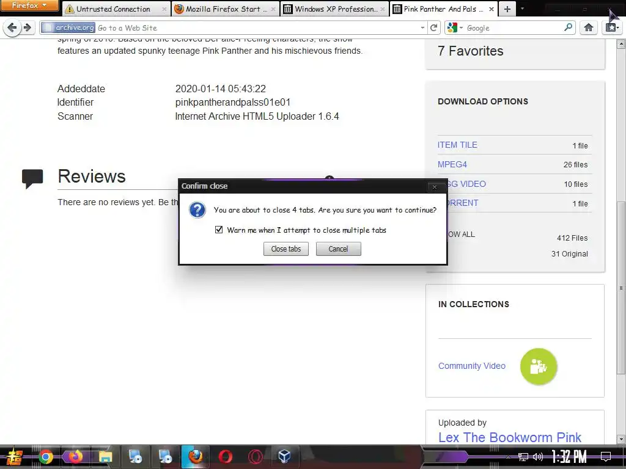
Task: Click the Addeddate value 2020-01-14 05:43:22
Action: [x=220, y=89]
